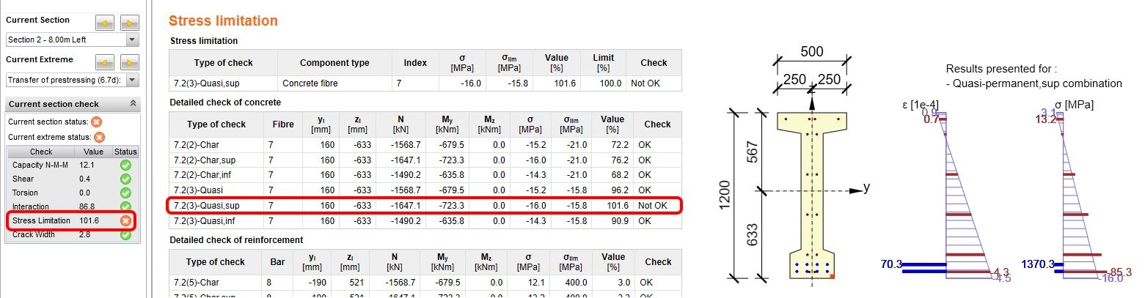
Task: Click previous extreme arrow button
Action: [106, 62]
